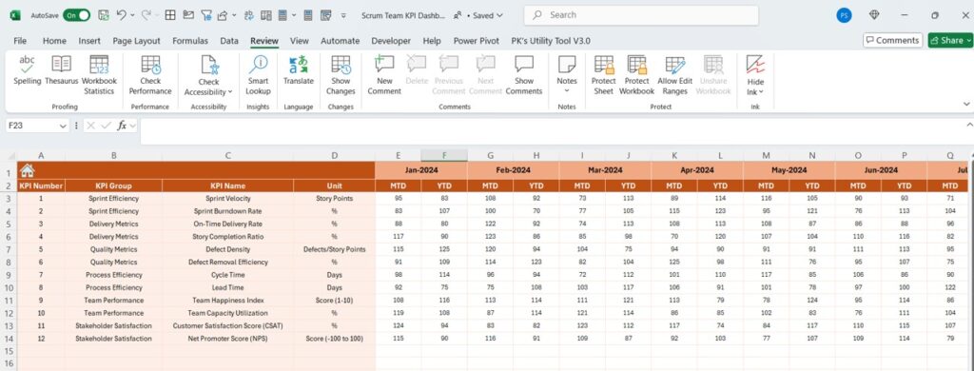Open the Name Box dropdown arrow
This screenshot has width=974, height=371.
63,126
